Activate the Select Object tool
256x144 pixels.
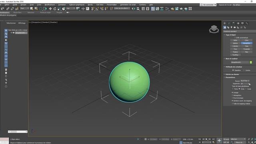pyautogui.click(x=32, y=9)
